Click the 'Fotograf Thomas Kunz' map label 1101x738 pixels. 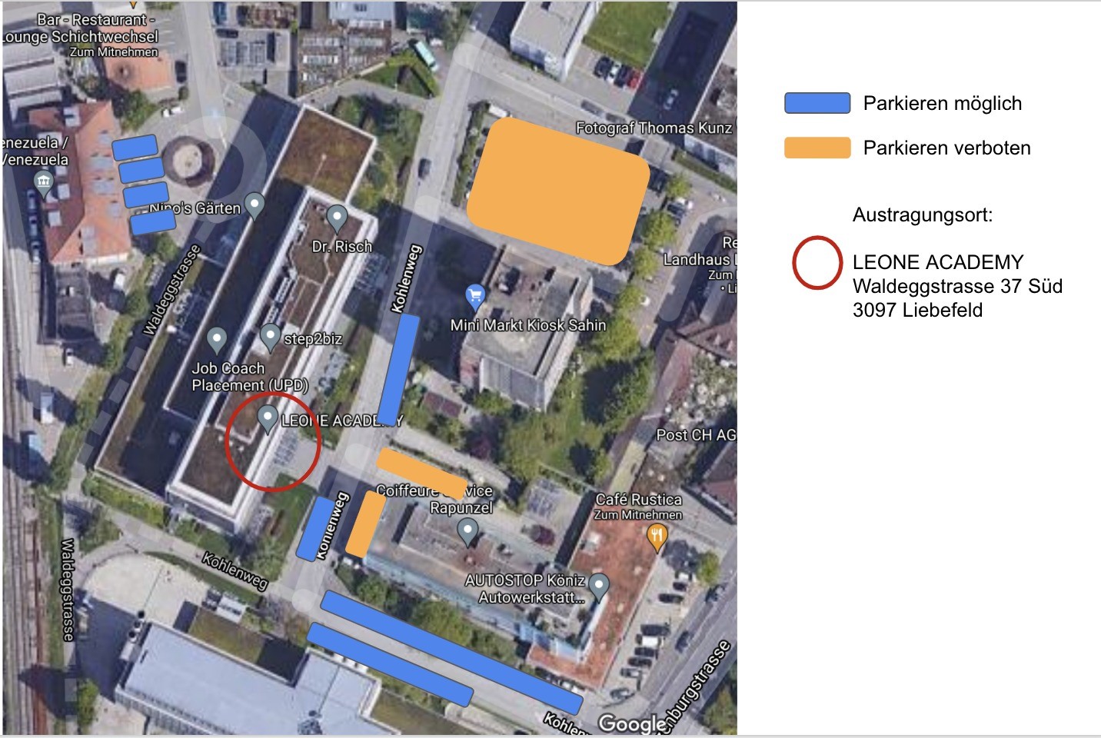point(654,128)
